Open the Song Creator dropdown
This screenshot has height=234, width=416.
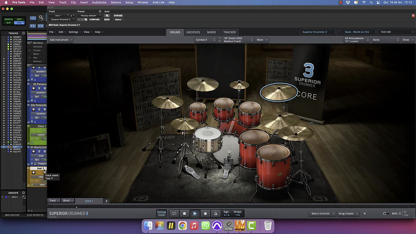(x=349, y=213)
